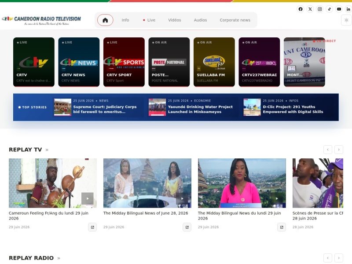Read Yaoundé Drinking Water Project story
The image size is (352, 264).
tap(200, 109)
